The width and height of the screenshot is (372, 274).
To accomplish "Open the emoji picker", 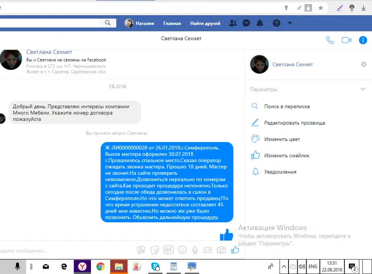I will (182, 250).
